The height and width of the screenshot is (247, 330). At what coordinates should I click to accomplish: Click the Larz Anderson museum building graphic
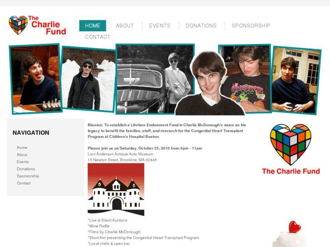116,189
